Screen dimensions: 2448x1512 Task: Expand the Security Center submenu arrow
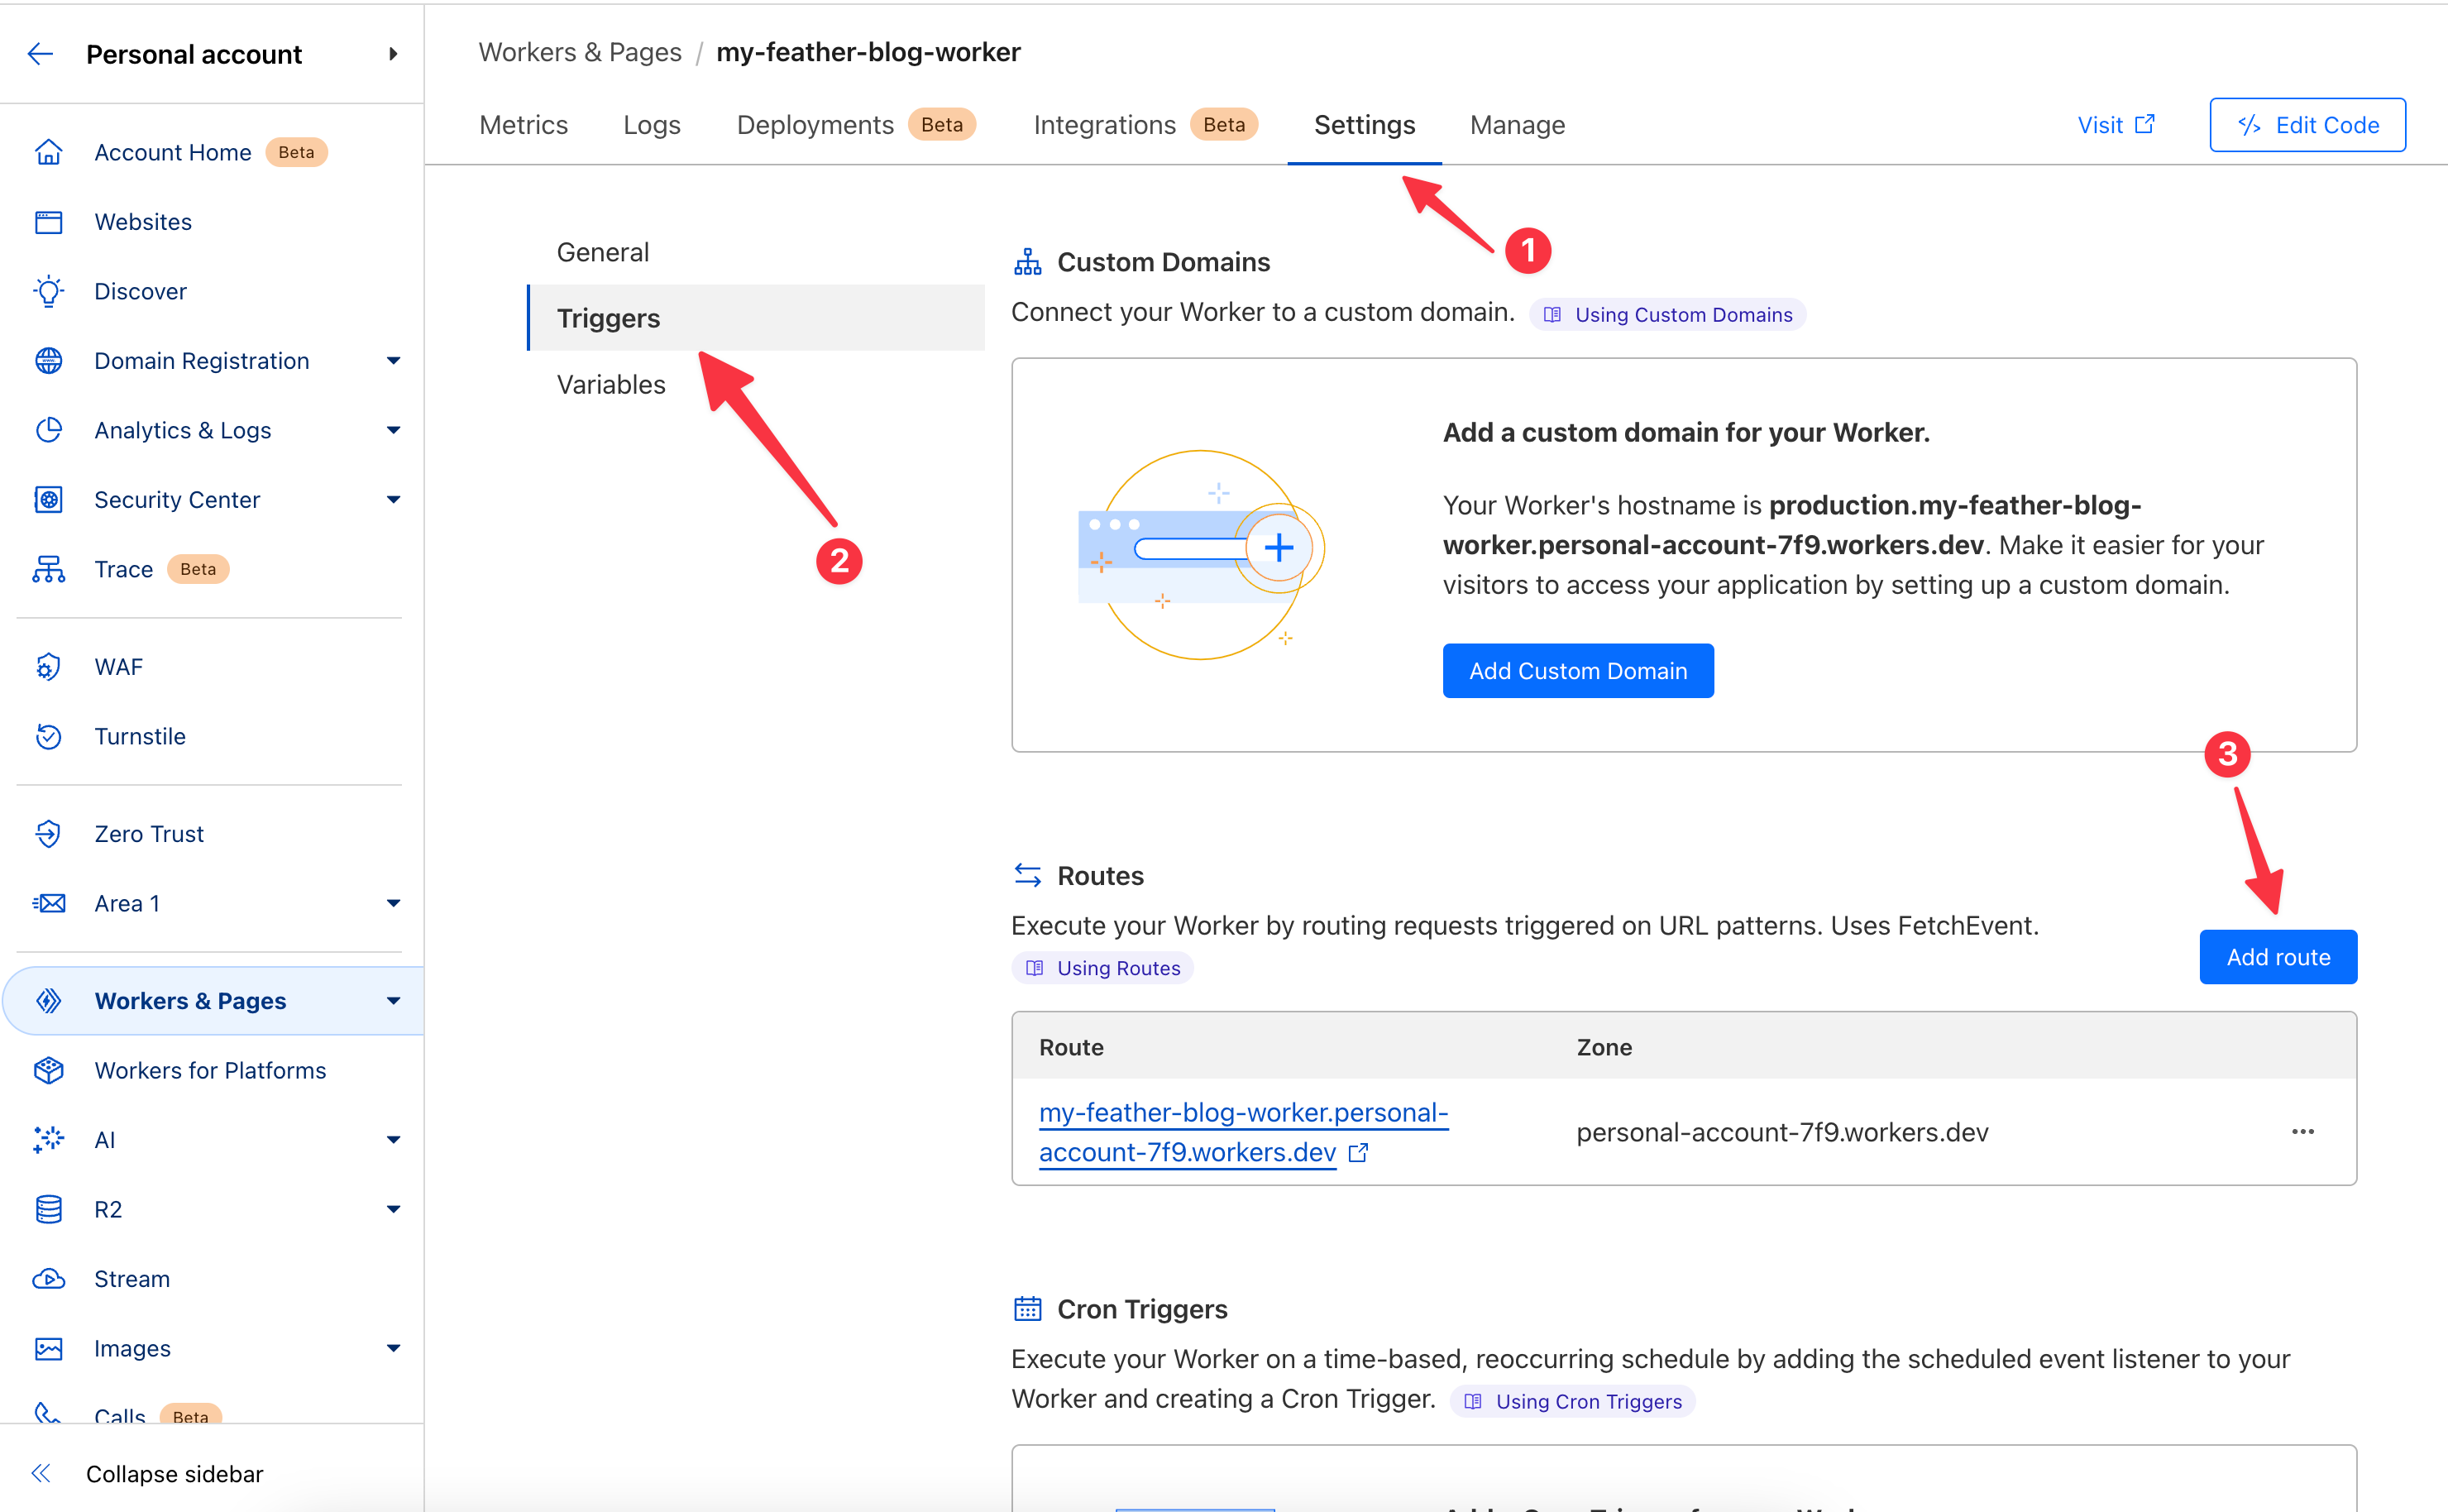(394, 500)
